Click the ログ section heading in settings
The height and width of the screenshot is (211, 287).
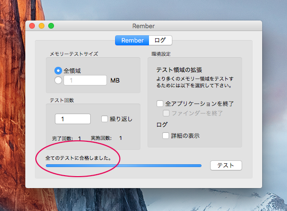[x=162, y=125]
